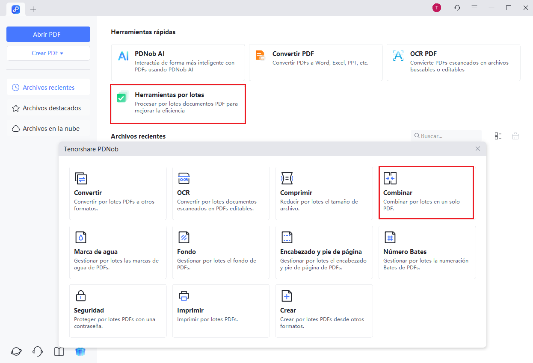Select the Imprimir por lotes description
533x363 pixels.
[x=207, y=319]
